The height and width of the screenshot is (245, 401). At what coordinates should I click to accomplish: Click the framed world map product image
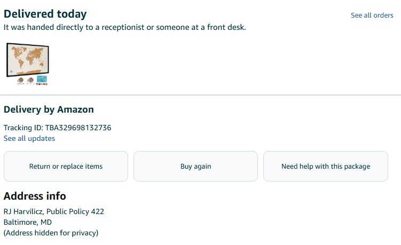[28, 58]
